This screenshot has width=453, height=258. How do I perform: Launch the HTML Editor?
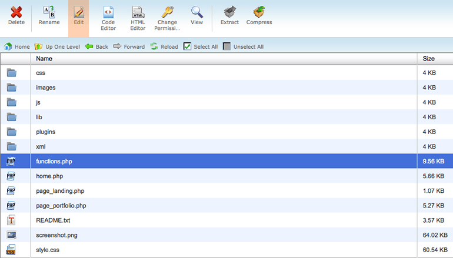coord(138,12)
